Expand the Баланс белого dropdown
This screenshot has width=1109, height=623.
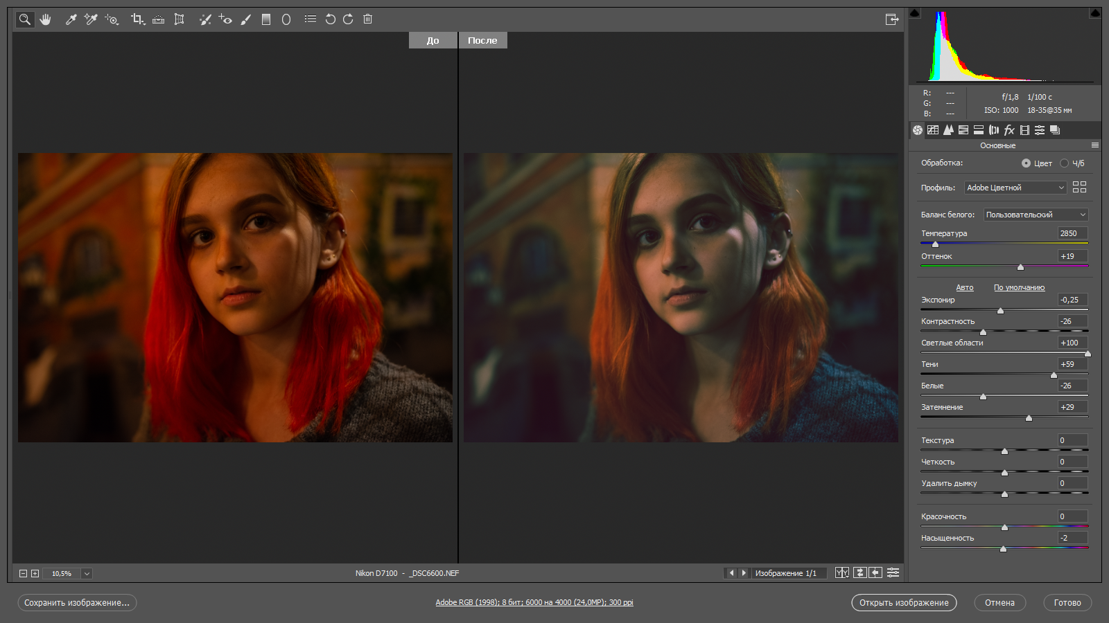coord(1036,215)
